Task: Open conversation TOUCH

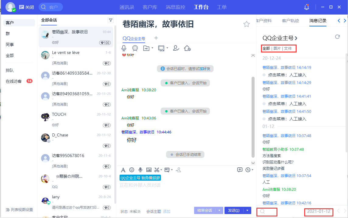Action: [x=76, y=119]
